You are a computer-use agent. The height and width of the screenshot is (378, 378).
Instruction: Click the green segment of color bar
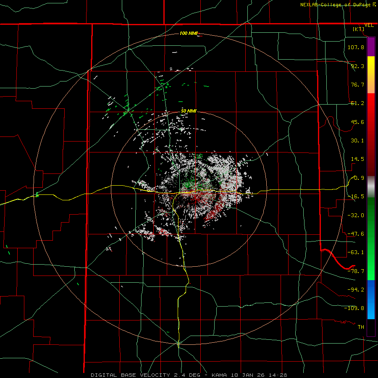(371, 239)
